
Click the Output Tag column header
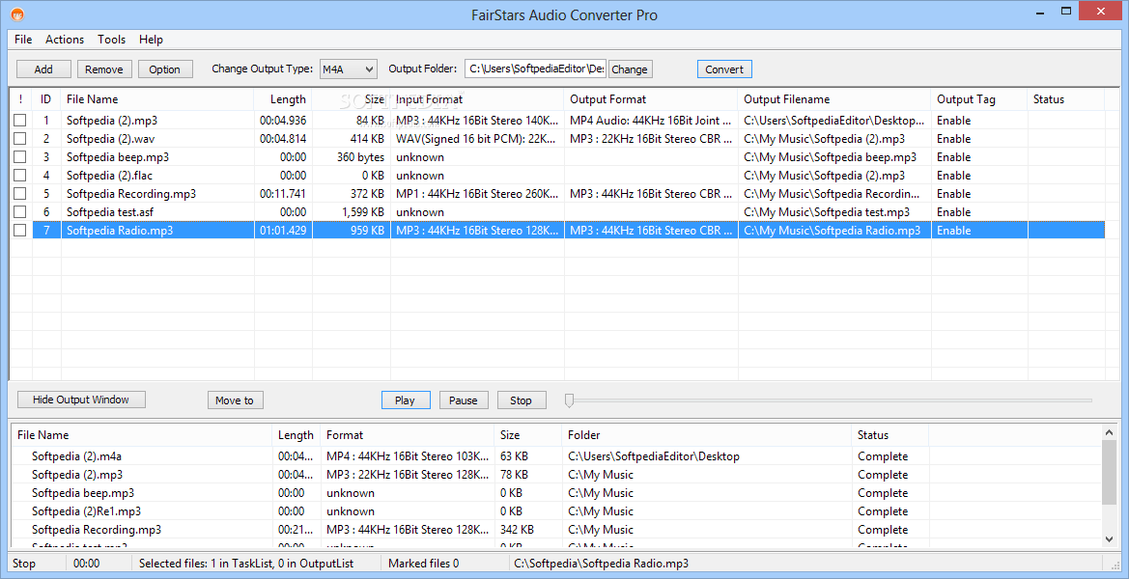point(979,99)
